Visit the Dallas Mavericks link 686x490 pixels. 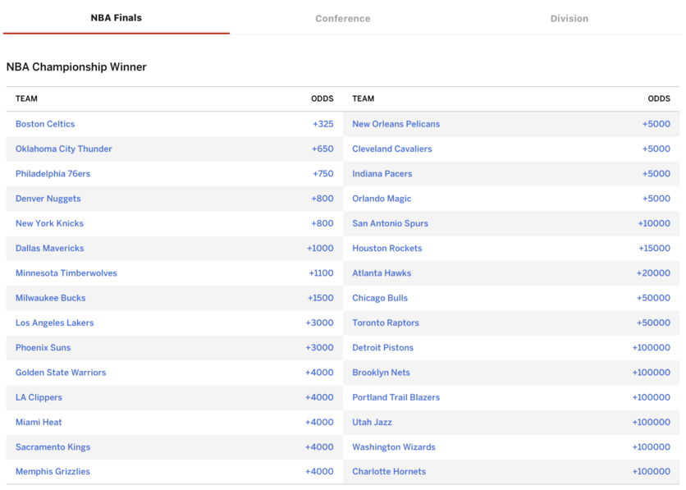(x=49, y=248)
